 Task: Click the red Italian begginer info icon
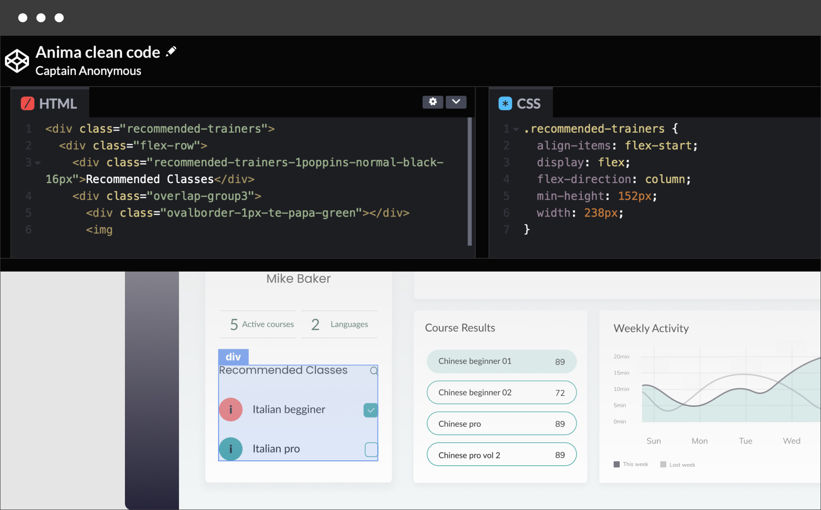tap(231, 410)
